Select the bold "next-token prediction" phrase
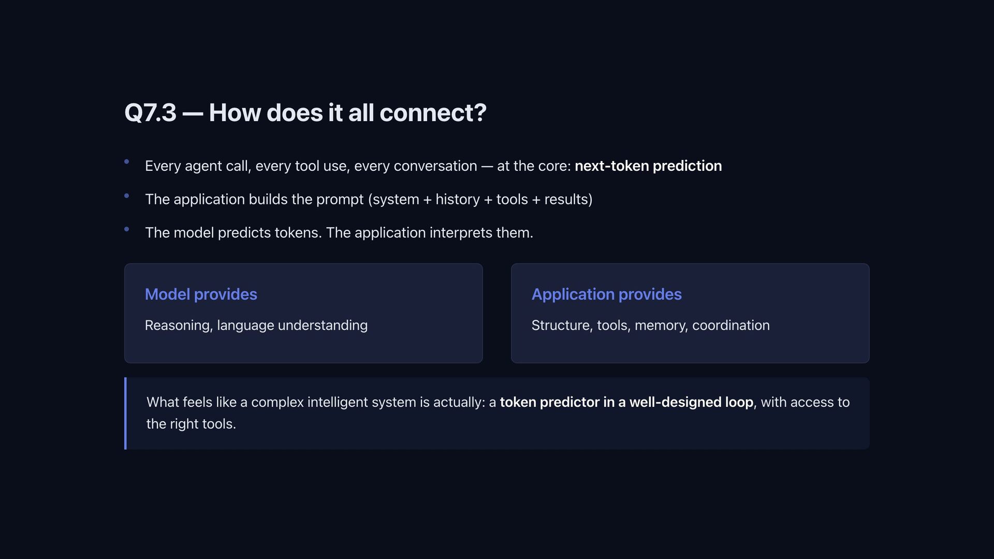This screenshot has width=994, height=559. pos(648,166)
